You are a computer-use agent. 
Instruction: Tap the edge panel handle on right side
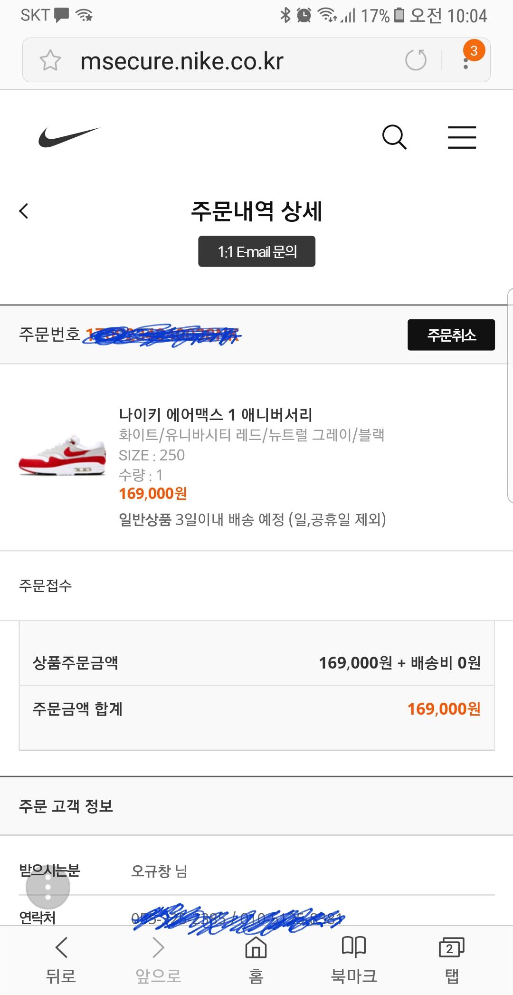[510, 394]
